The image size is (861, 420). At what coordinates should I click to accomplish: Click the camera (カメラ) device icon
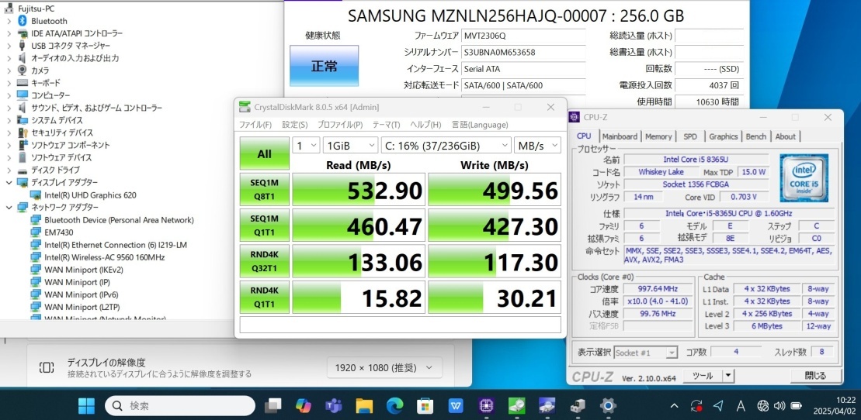point(23,71)
